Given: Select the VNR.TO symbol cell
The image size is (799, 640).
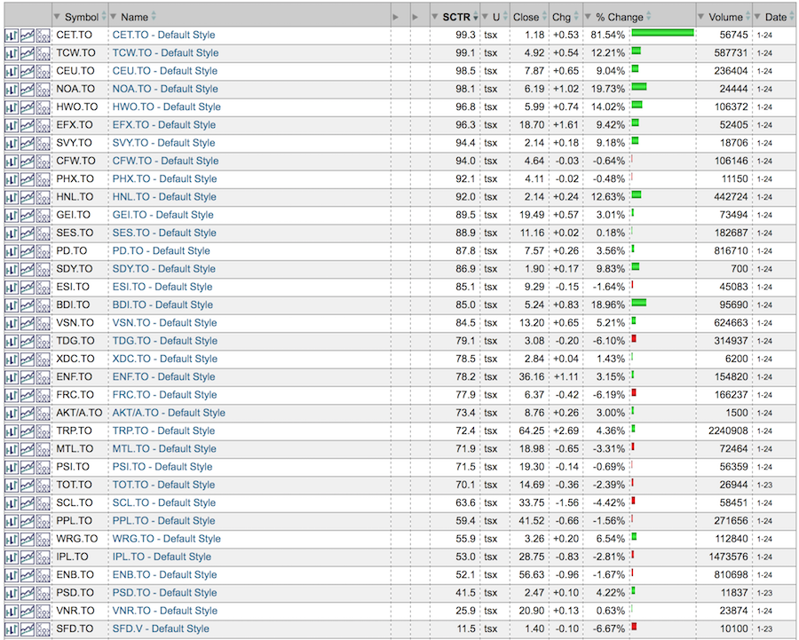Looking at the screenshot, I should click(x=75, y=611).
